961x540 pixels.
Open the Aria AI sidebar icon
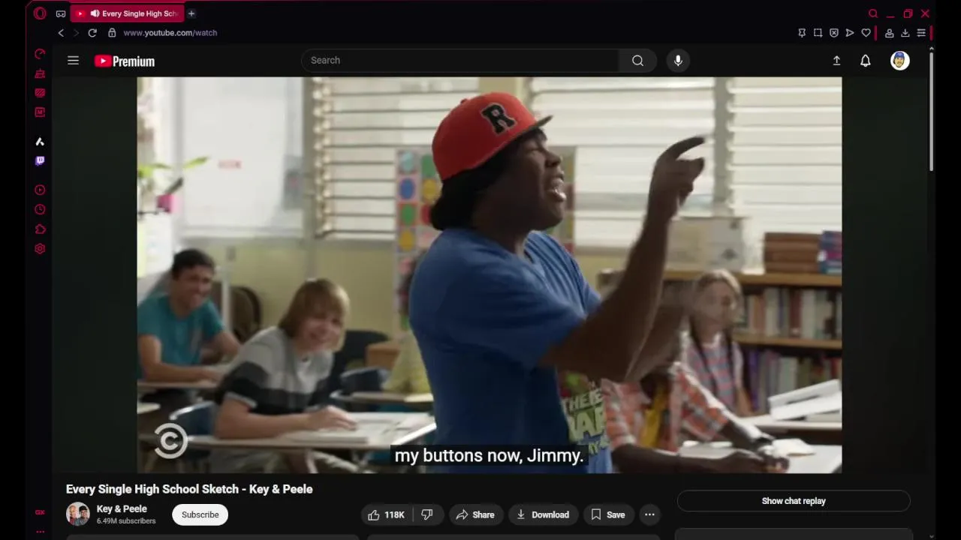coord(40,142)
